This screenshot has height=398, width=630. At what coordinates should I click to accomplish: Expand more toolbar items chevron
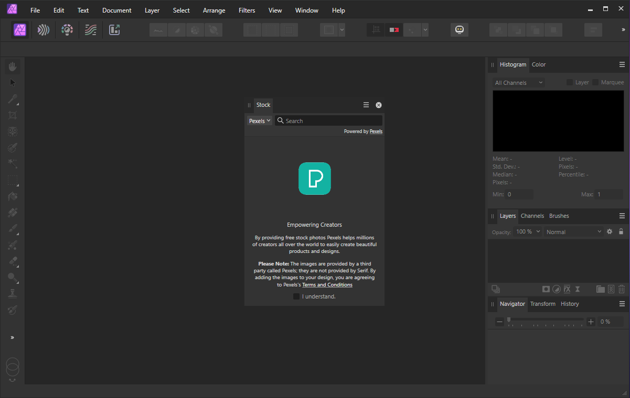(623, 30)
